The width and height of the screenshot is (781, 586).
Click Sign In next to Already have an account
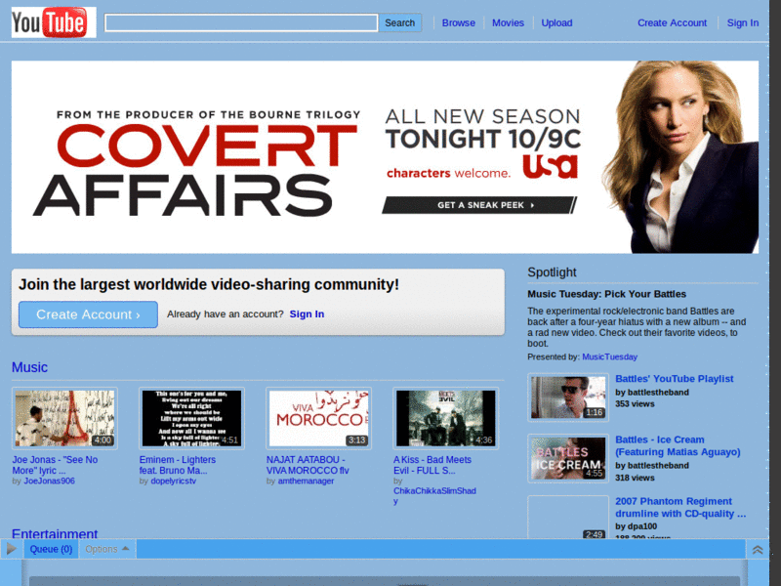(x=307, y=314)
